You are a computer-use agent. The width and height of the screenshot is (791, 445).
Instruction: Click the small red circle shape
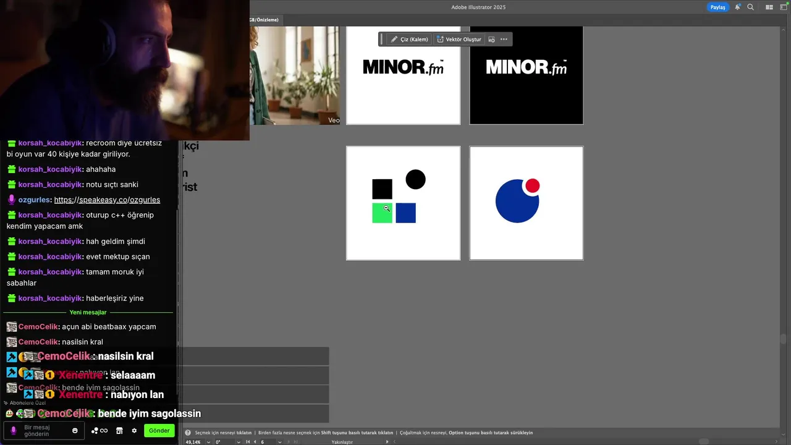click(x=532, y=185)
